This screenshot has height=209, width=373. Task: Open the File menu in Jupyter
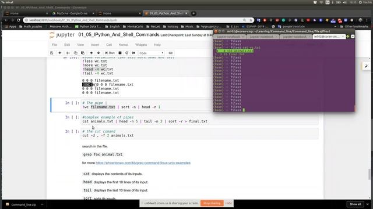click(x=54, y=45)
